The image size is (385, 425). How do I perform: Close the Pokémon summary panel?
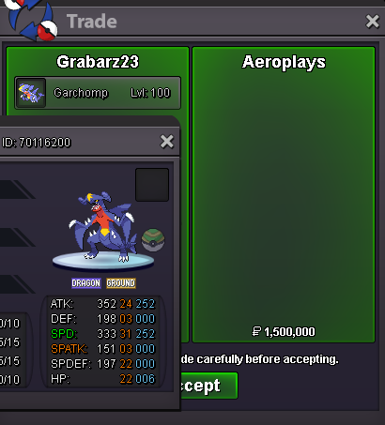pos(167,142)
